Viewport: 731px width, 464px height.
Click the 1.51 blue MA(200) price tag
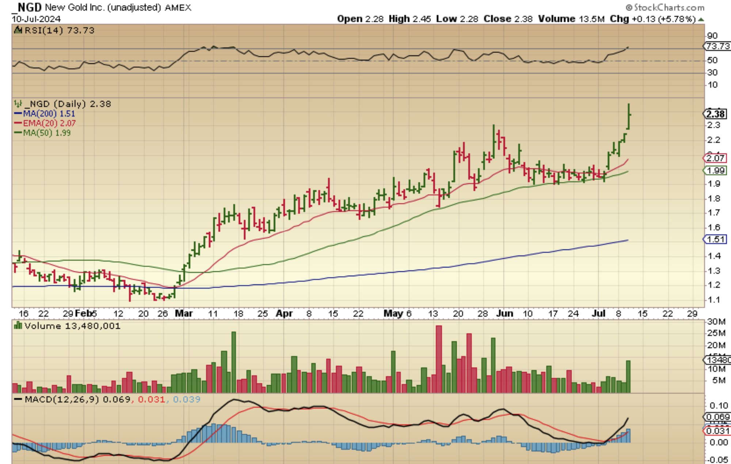(x=716, y=239)
